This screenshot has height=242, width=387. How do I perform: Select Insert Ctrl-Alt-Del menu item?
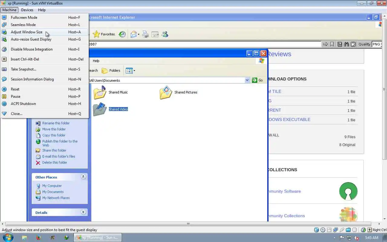(x=45, y=59)
